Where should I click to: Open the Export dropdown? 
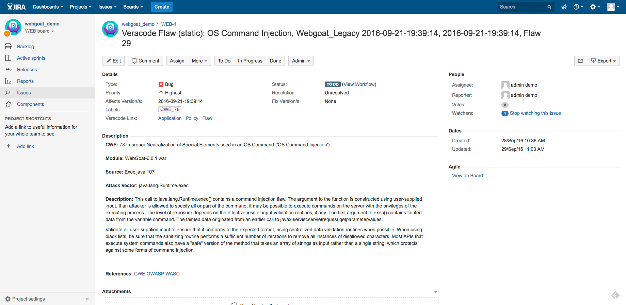(603, 61)
